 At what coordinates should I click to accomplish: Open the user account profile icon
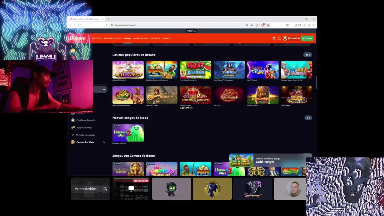click(285, 38)
